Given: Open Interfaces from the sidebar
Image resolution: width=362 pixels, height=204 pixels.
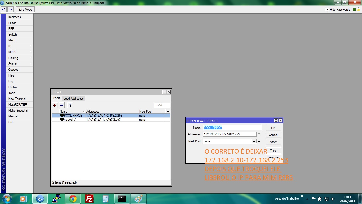Looking at the screenshot, I should point(20,17).
